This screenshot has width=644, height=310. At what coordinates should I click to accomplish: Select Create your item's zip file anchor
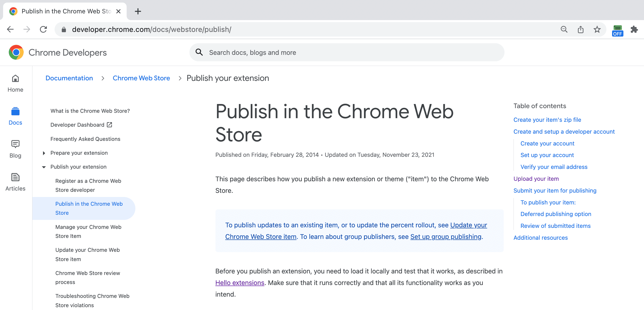coord(547,119)
